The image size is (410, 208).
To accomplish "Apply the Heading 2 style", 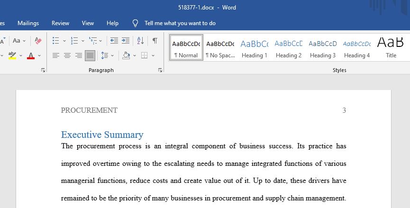I will click(x=288, y=47).
